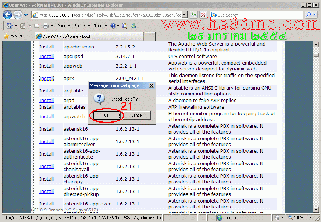This screenshot has width=321, height=222.
Task: Click the description "A daemon to fake ARP replies"
Action: click(202, 101)
